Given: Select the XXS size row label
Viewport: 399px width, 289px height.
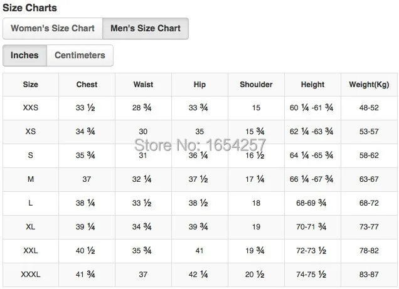Looking at the screenshot, I should (31, 108).
